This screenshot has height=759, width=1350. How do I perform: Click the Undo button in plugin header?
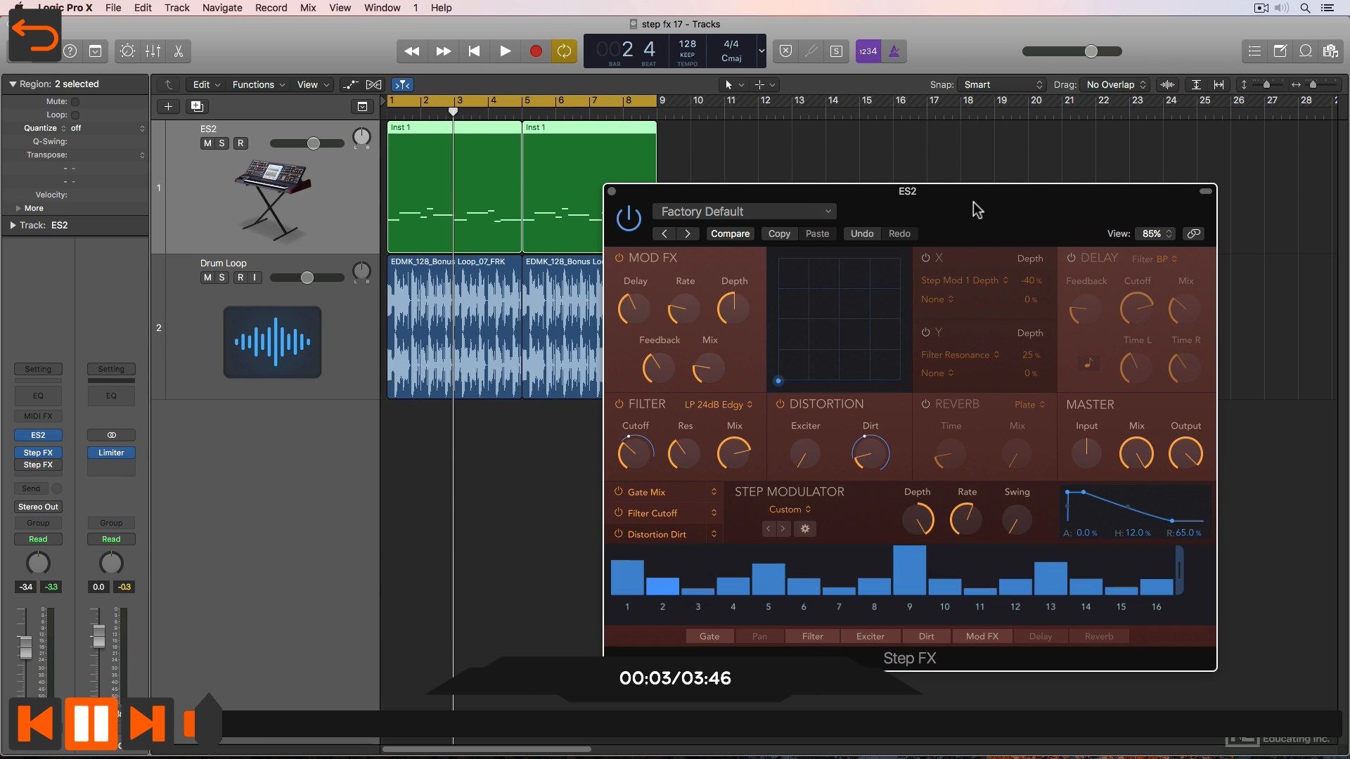coord(862,234)
